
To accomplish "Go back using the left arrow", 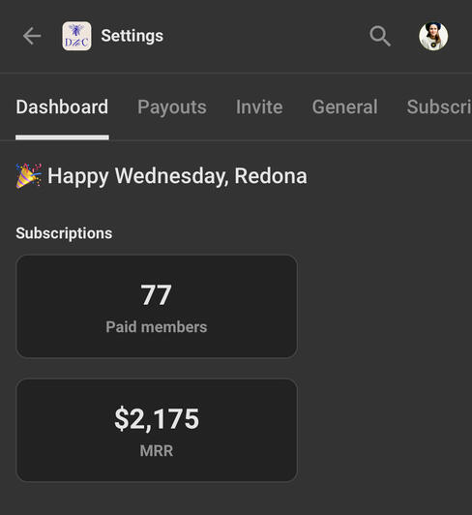I will pyautogui.click(x=32, y=36).
